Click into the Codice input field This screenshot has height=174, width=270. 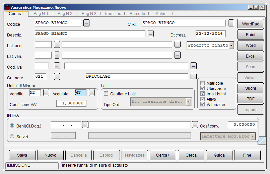click(58, 23)
